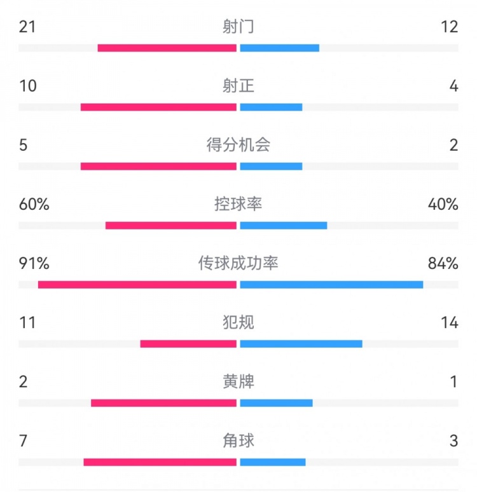Click the 射门 stat label

[x=238, y=27]
